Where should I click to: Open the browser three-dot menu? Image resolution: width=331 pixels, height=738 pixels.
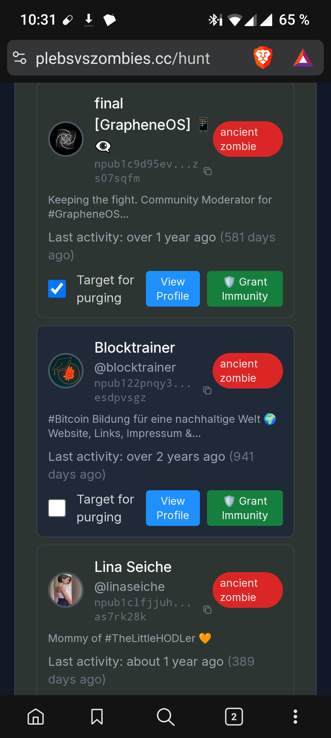[x=295, y=717]
